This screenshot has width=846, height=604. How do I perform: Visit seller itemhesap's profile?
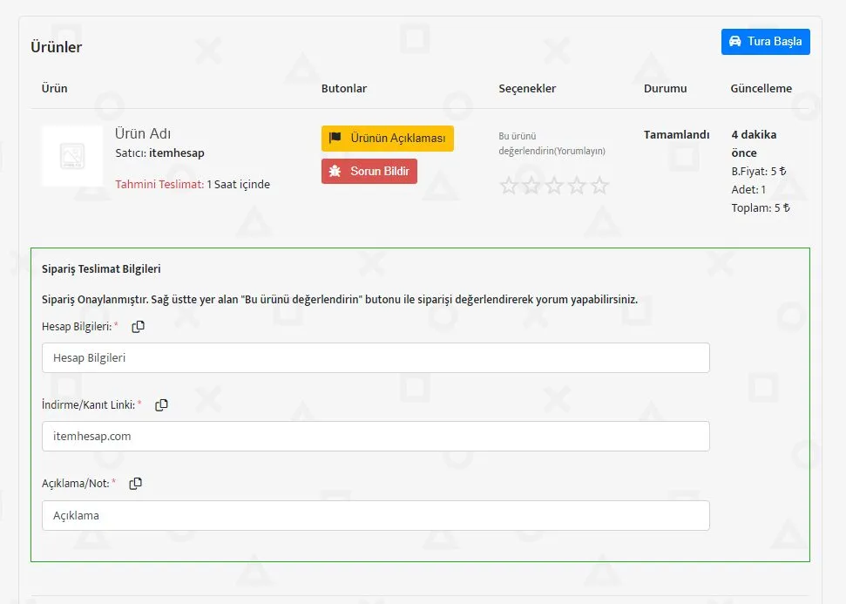point(177,153)
